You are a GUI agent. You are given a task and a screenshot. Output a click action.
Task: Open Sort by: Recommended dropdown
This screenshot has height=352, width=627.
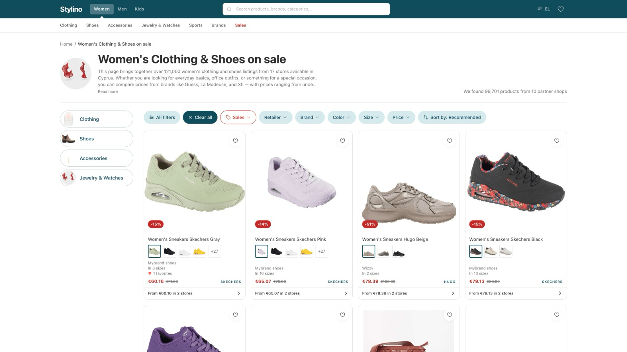(x=452, y=117)
